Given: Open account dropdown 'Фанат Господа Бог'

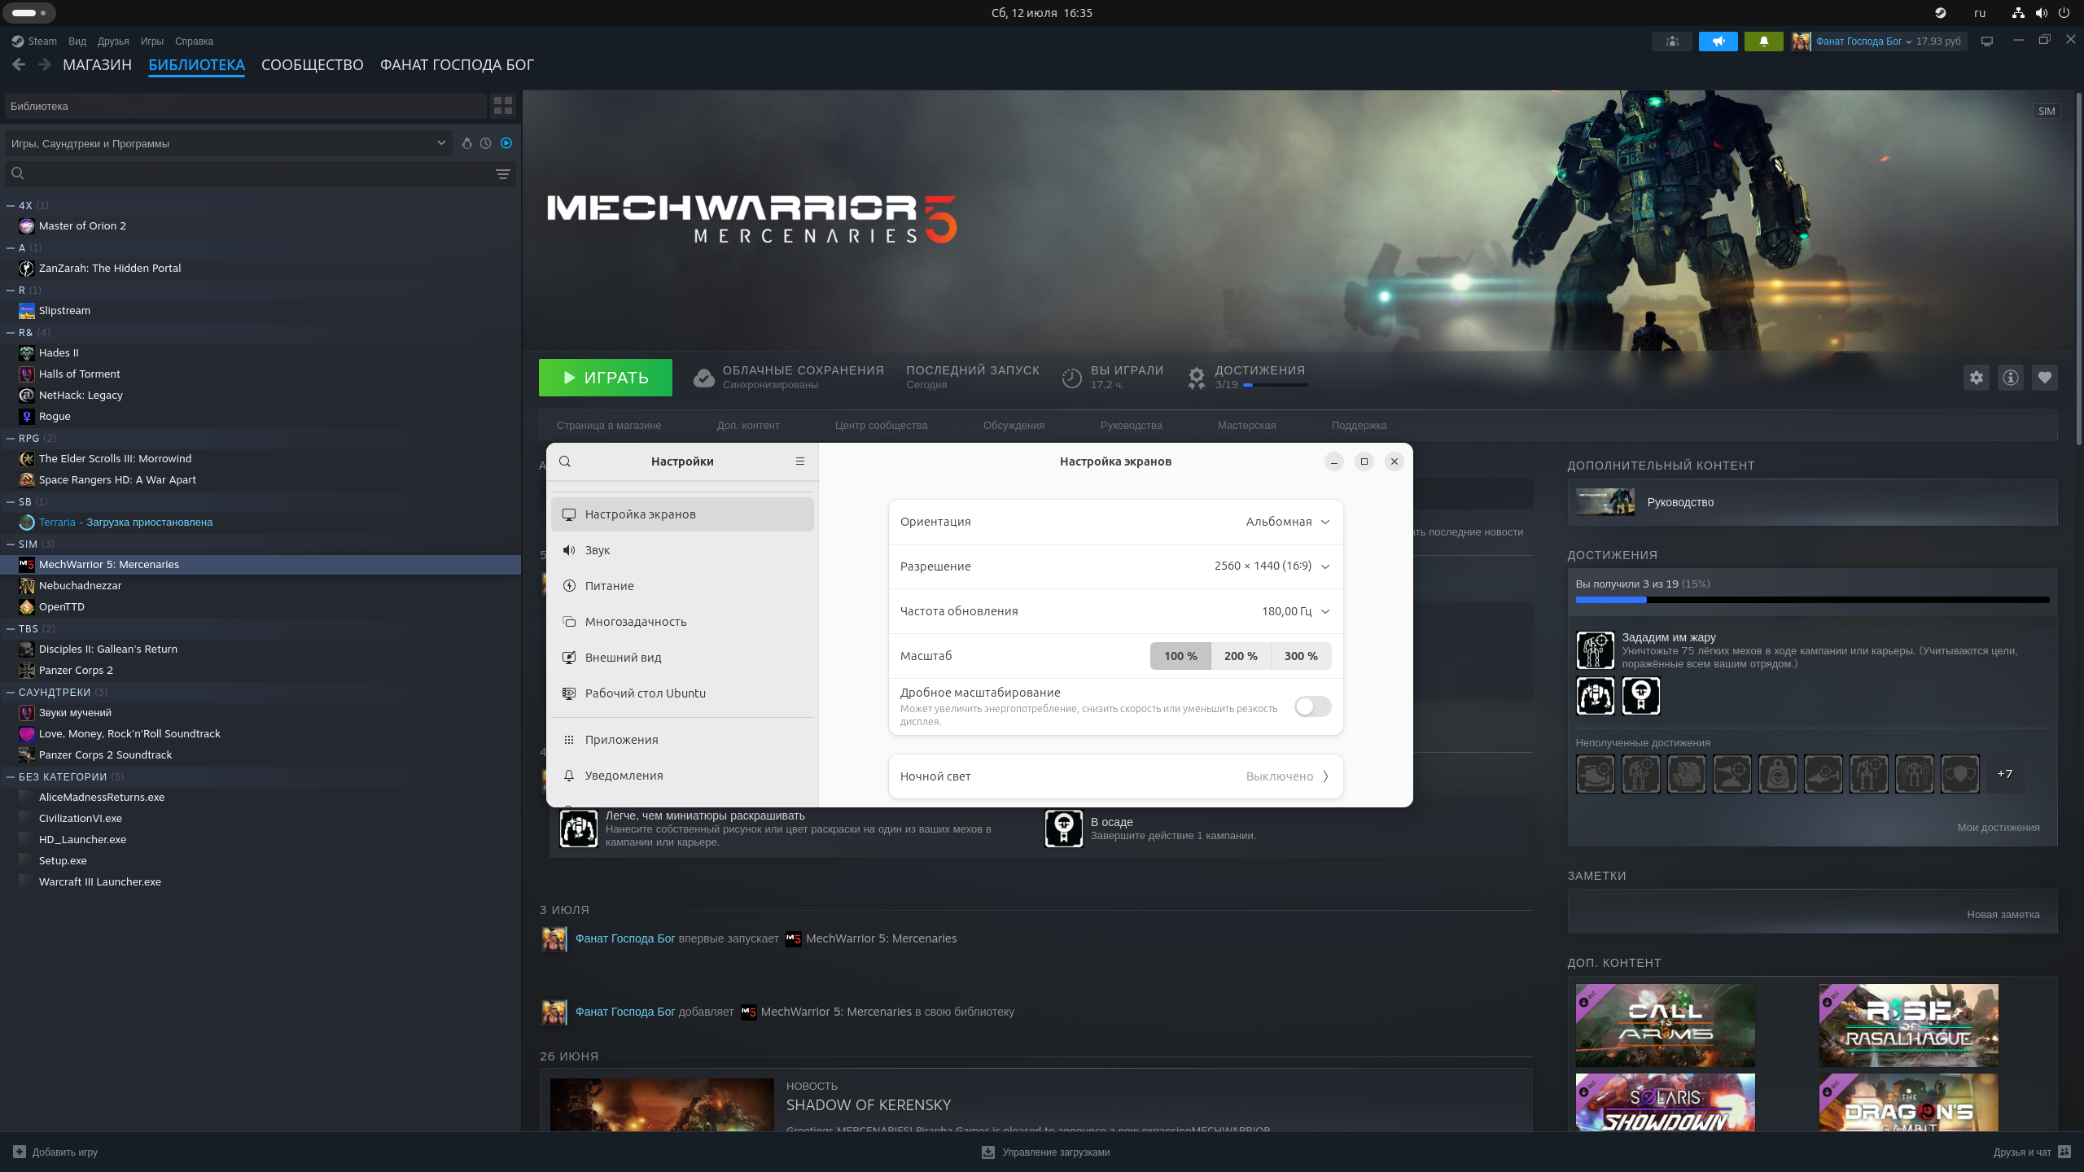Looking at the screenshot, I should pos(1864,42).
